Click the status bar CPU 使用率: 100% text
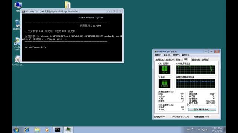Viewport: 238px width, 133px height. [x=180, y=117]
